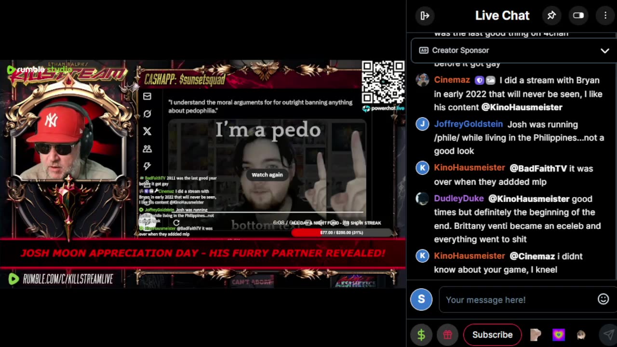
Task: Click the people group icon in the stream sidebar
Action: pyautogui.click(x=147, y=149)
